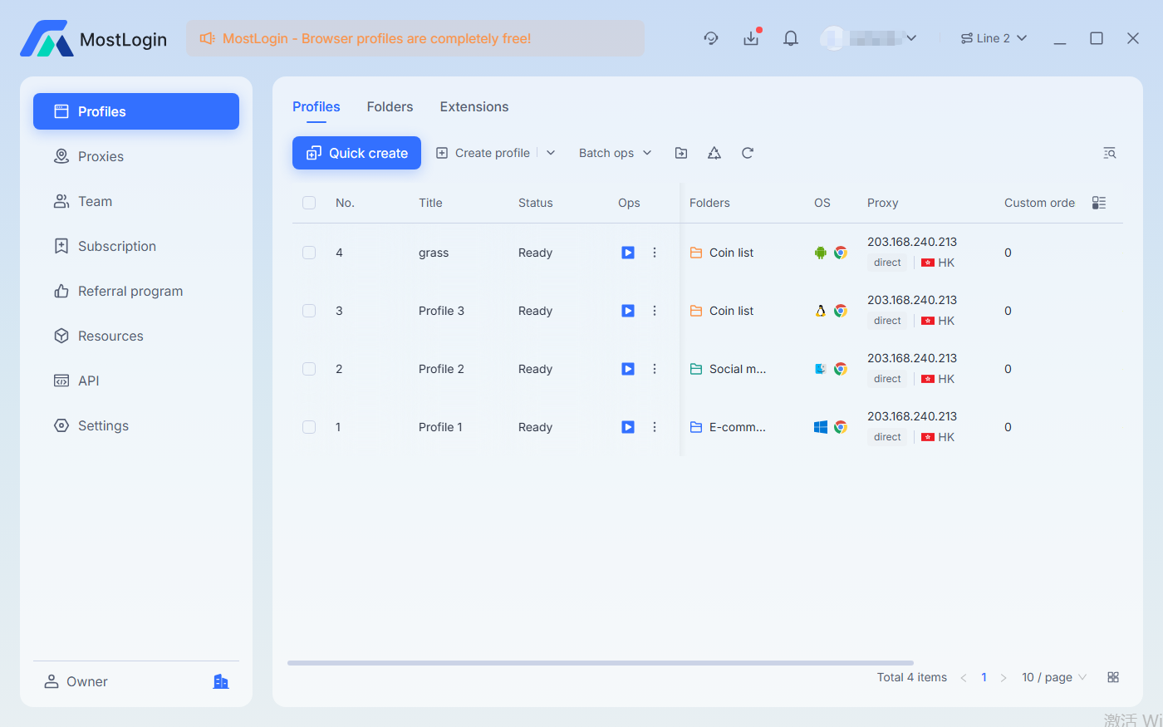The height and width of the screenshot is (727, 1163).
Task: Select the checkbox on Profile 2 row
Action: pyautogui.click(x=309, y=369)
